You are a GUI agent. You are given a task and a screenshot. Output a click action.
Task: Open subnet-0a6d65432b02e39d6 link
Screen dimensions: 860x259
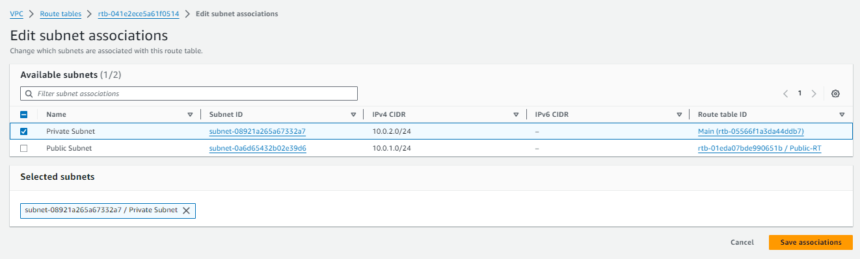click(x=258, y=148)
